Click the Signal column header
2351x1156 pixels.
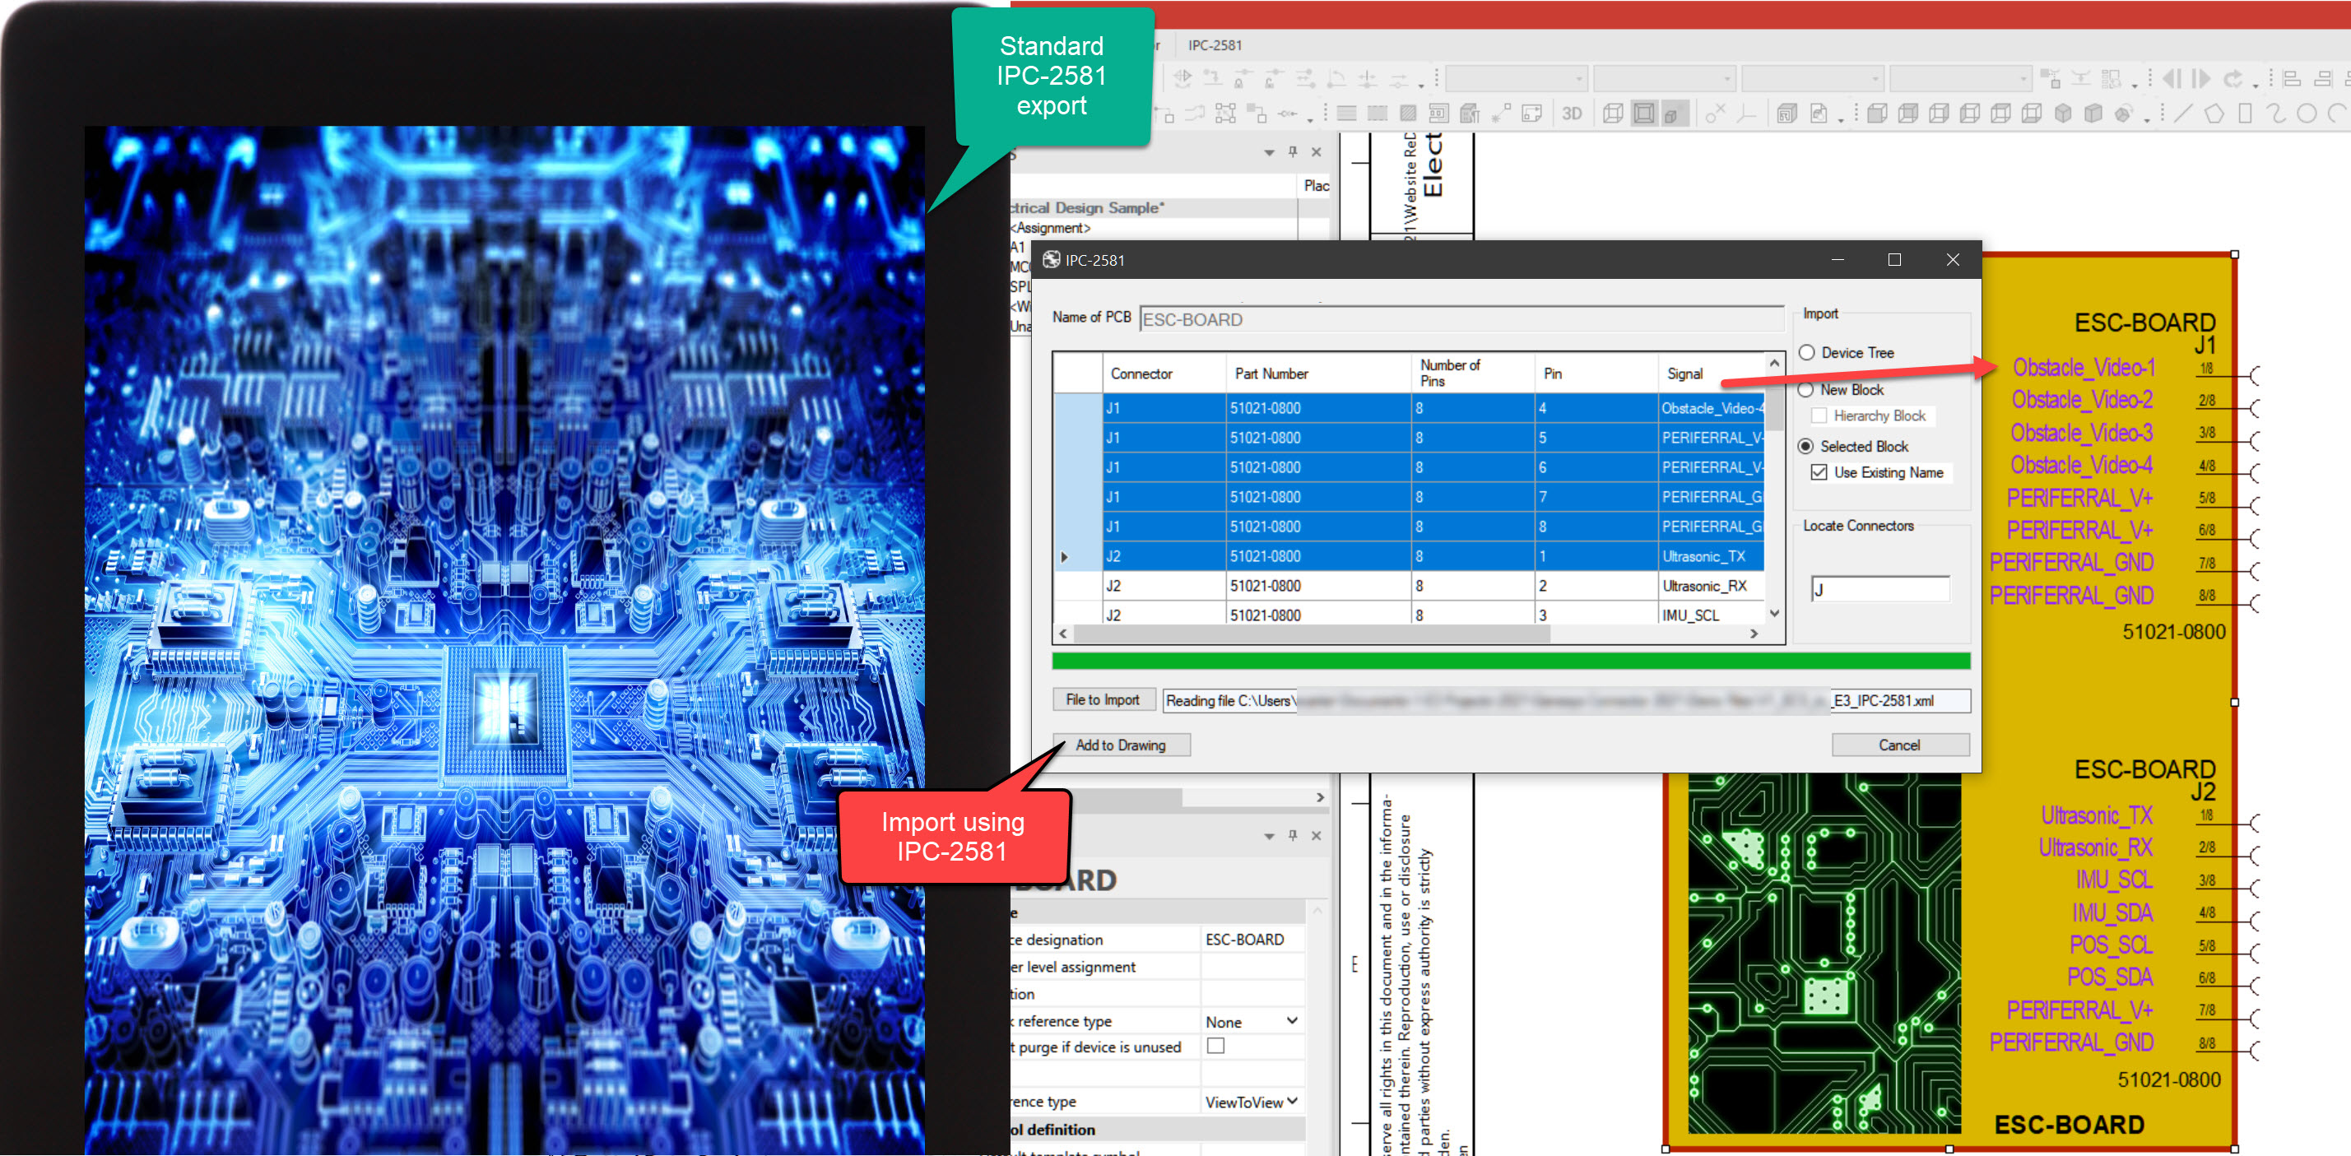point(1684,374)
